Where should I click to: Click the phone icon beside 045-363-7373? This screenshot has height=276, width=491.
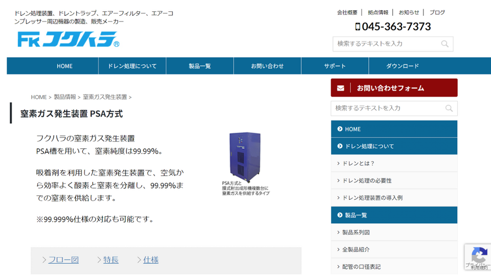358,27
